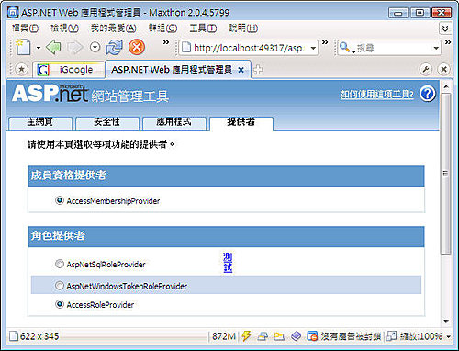Click the folder status bar icon
The height and width of the screenshot is (351, 459).
279,336
